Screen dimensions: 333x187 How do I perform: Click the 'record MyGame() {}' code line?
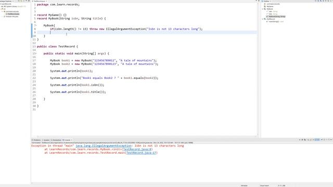click(52, 15)
